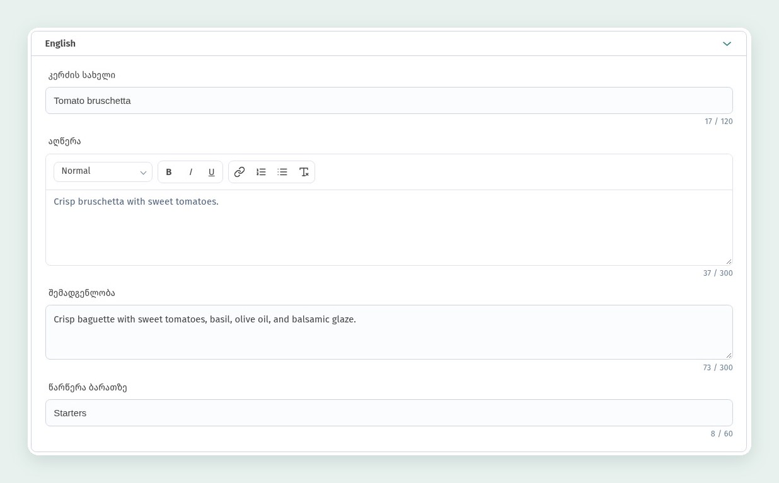
Task: Toggle italic formatting in description editor
Action: click(190, 172)
